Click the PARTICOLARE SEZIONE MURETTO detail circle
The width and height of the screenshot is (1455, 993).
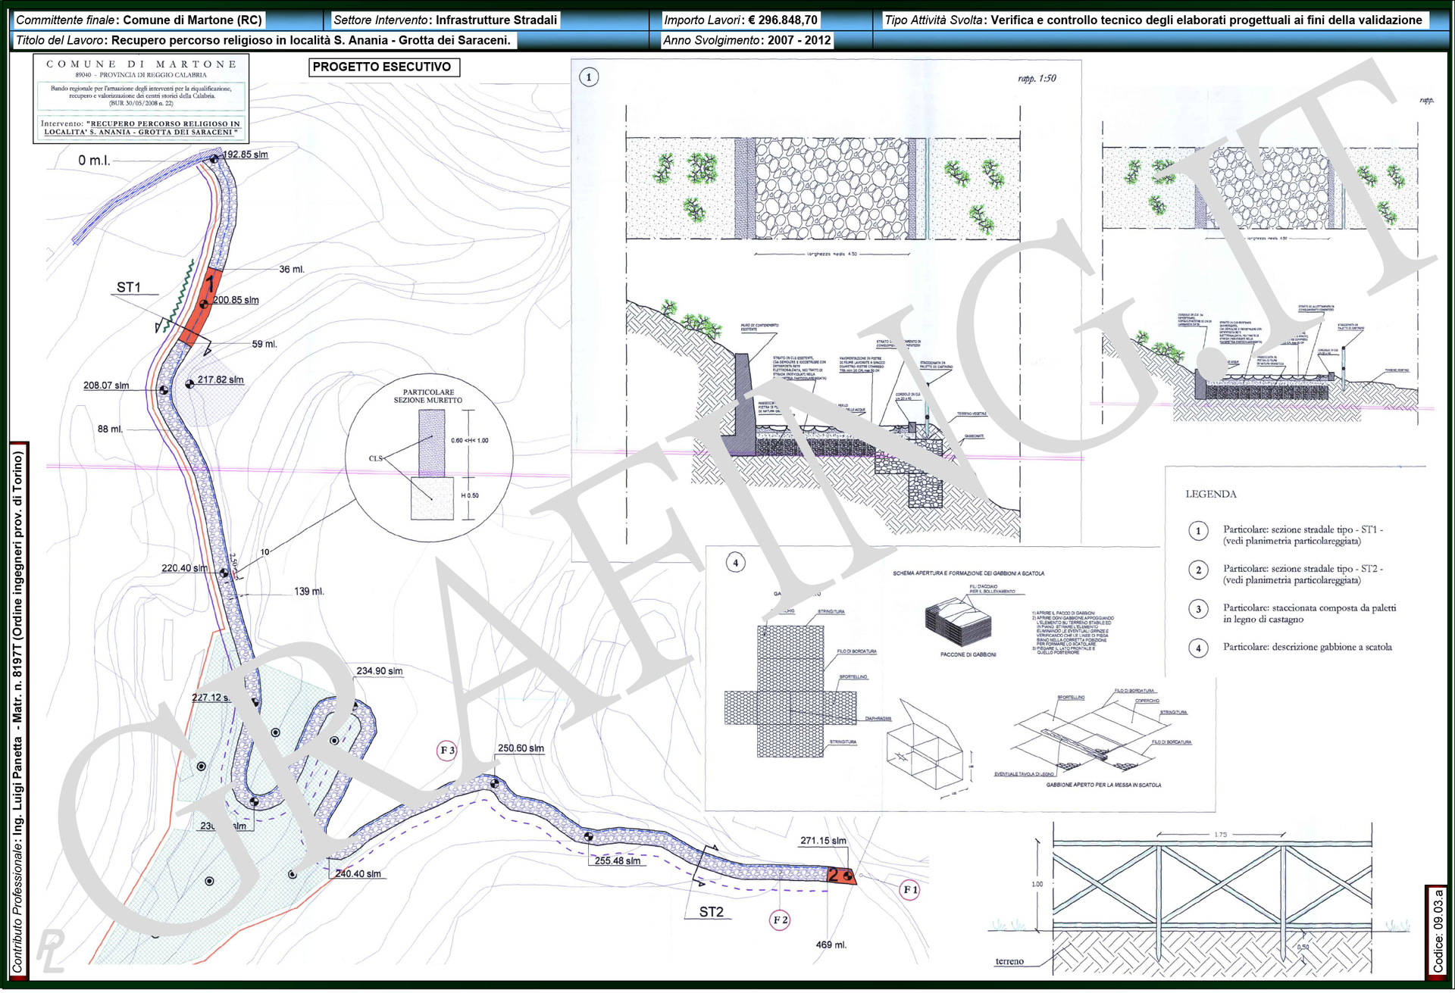tap(429, 458)
